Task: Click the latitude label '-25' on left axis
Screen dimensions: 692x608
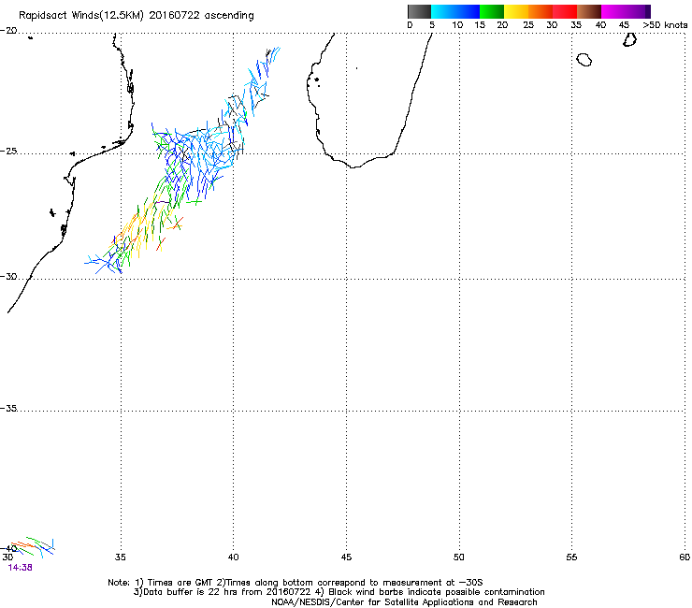Action: [x=8, y=152]
